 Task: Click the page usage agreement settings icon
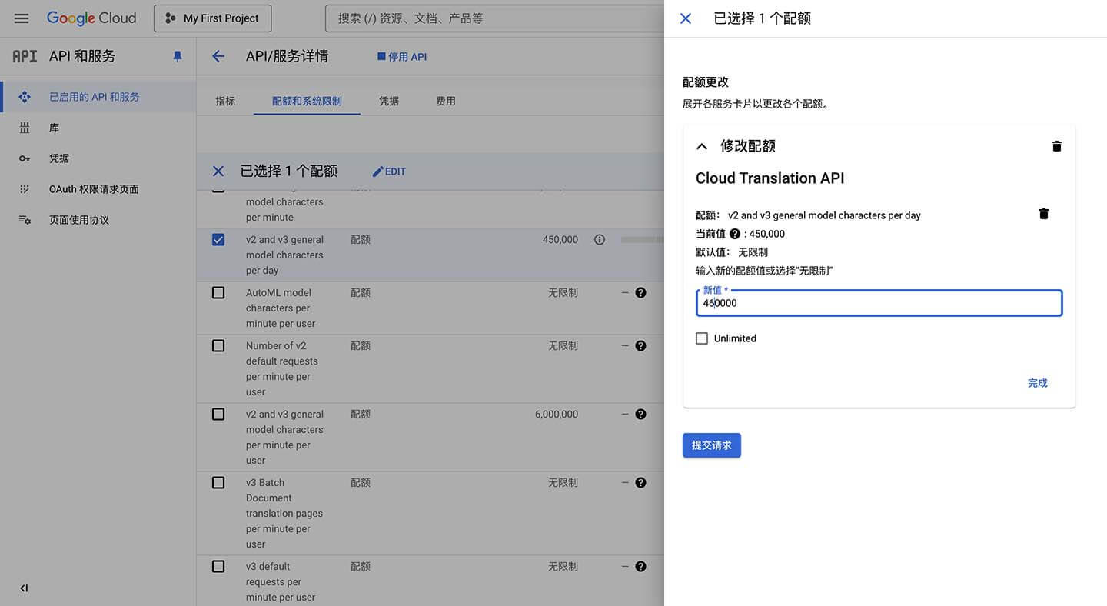coord(25,220)
